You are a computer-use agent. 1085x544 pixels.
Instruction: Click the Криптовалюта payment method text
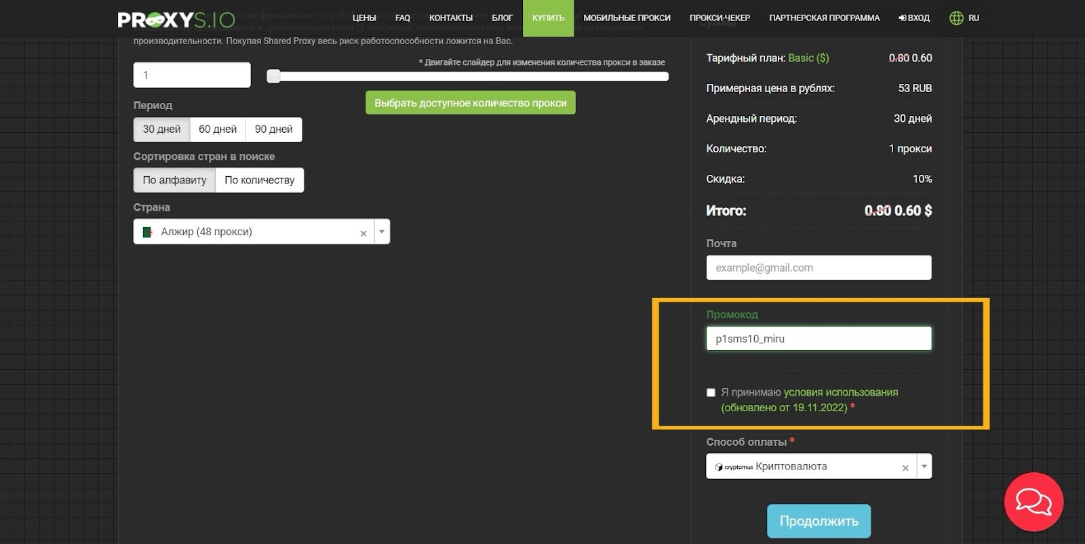[791, 467]
